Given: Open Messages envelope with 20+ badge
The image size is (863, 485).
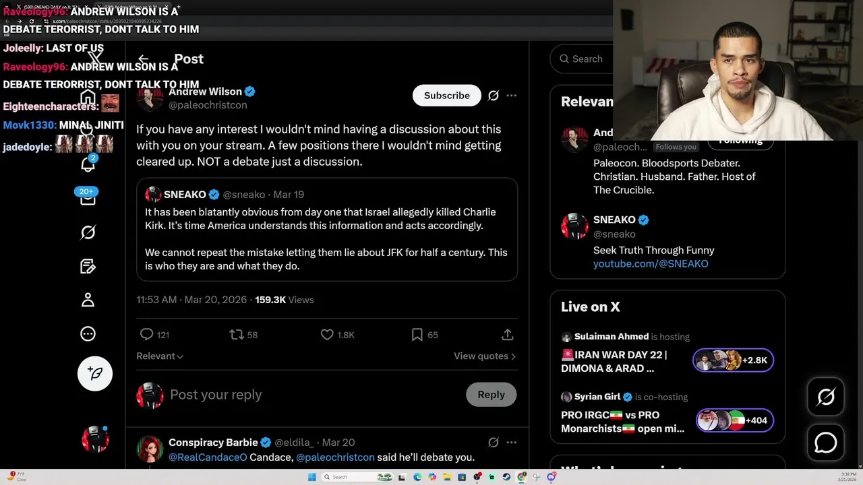Looking at the screenshot, I should pos(88,198).
